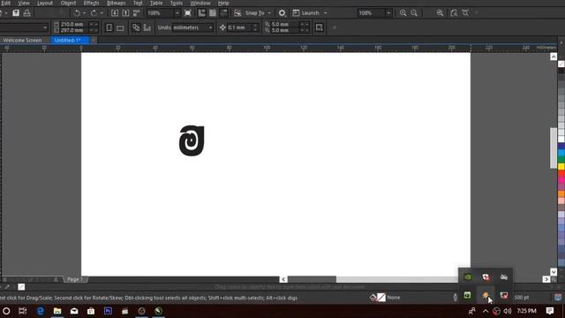Screen dimensions: 565x318
Task: Click the volume speaker icon in system tray
Action: (508, 311)
